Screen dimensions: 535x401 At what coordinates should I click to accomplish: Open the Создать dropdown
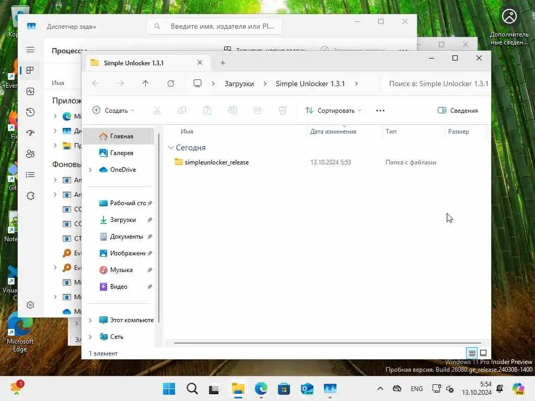pos(113,111)
